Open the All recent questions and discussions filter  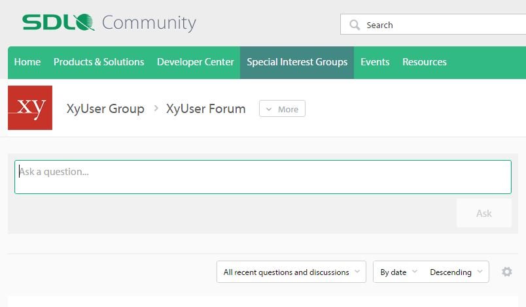pos(291,272)
